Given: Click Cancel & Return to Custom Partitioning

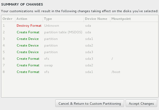Looking at the screenshot, I should tap(90, 103).
